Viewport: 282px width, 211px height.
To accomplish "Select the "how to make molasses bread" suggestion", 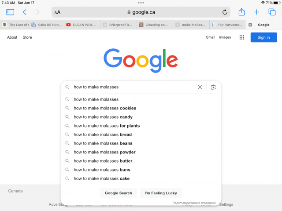I will click(103, 135).
